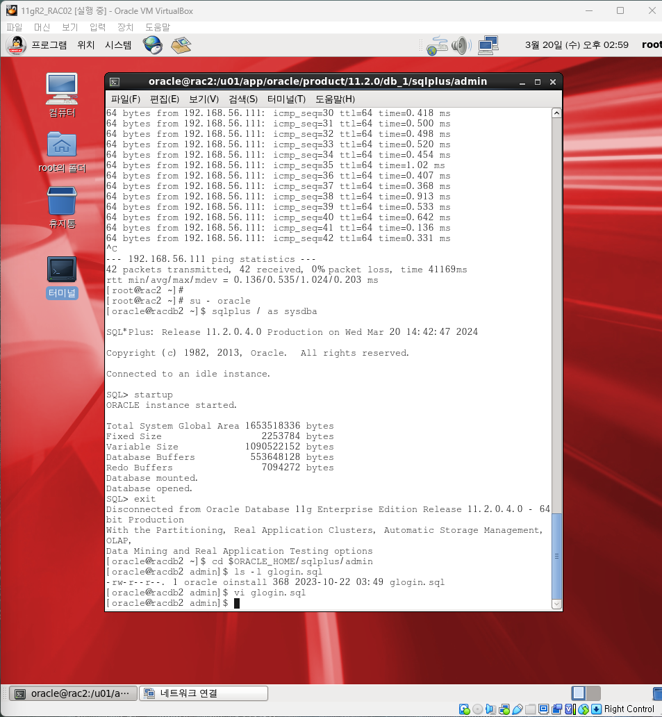Click the VirtualBox app icon in title bar

coord(11,10)
